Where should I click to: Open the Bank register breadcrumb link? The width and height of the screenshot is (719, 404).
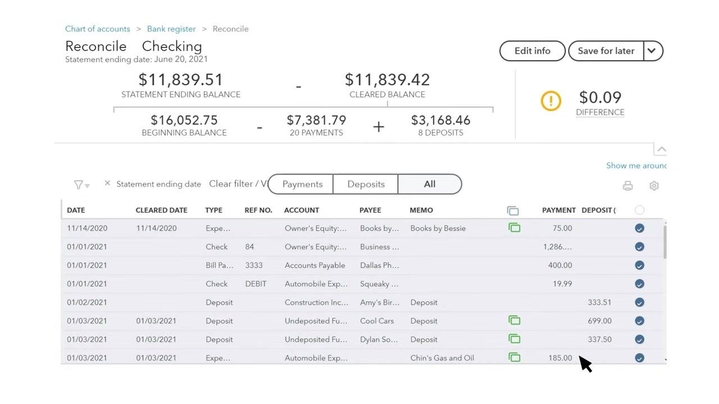point(171,29)
